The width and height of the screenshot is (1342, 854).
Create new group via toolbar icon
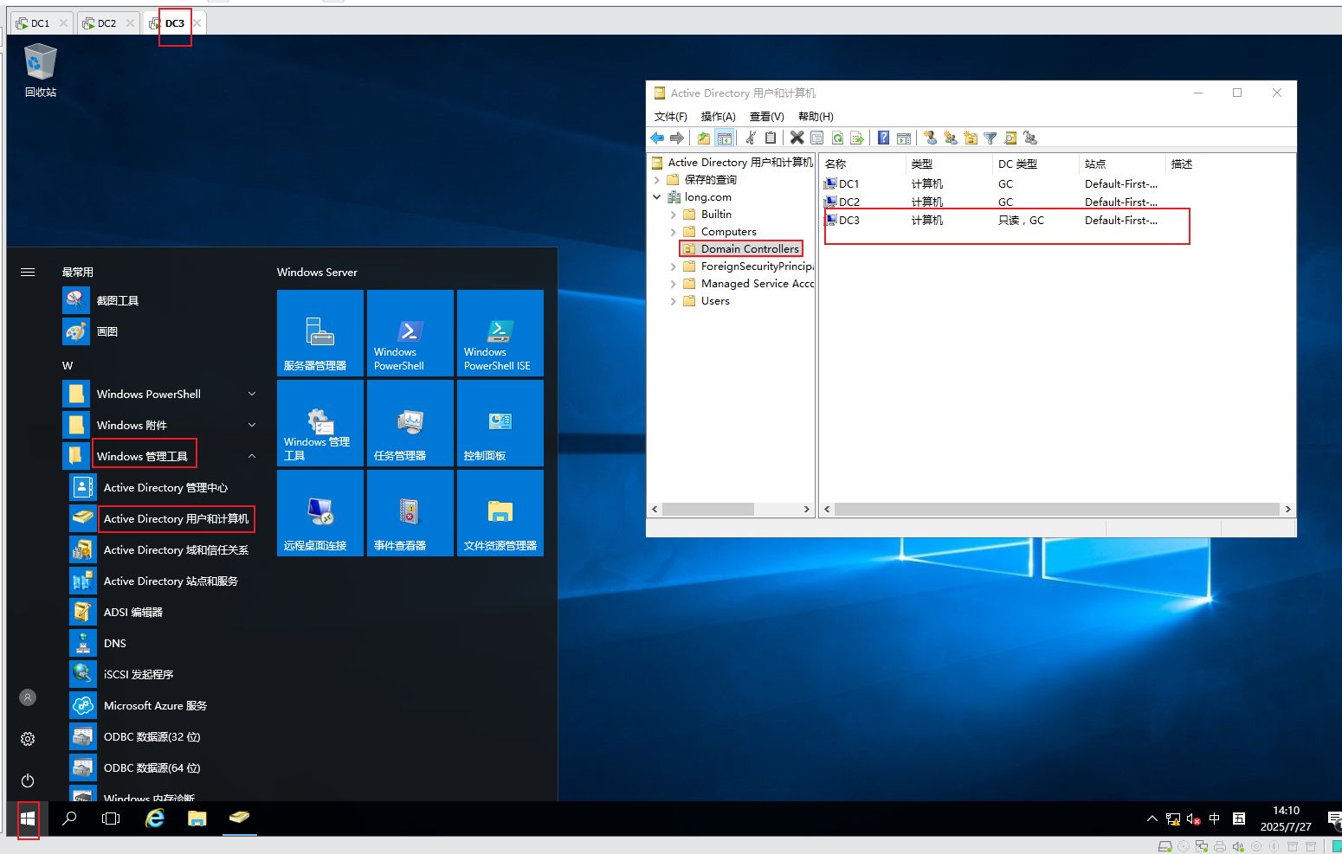click(951, 138)
